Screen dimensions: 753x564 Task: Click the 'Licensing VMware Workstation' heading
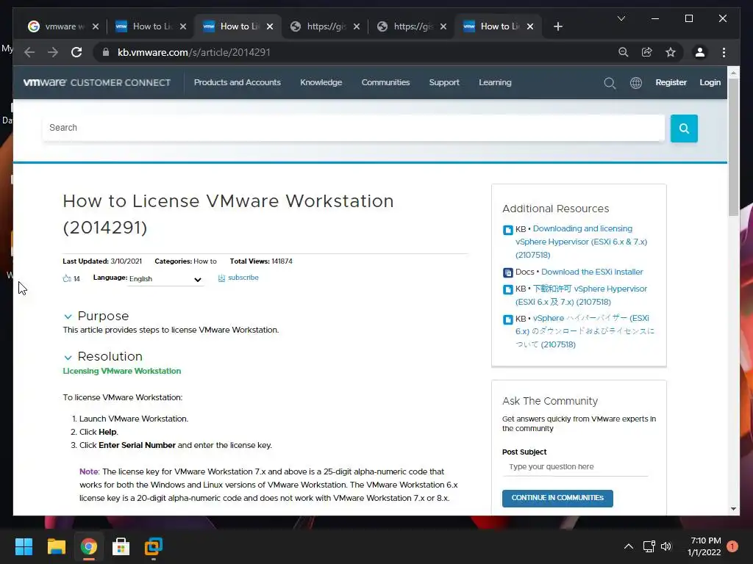(x=122, y=371)
